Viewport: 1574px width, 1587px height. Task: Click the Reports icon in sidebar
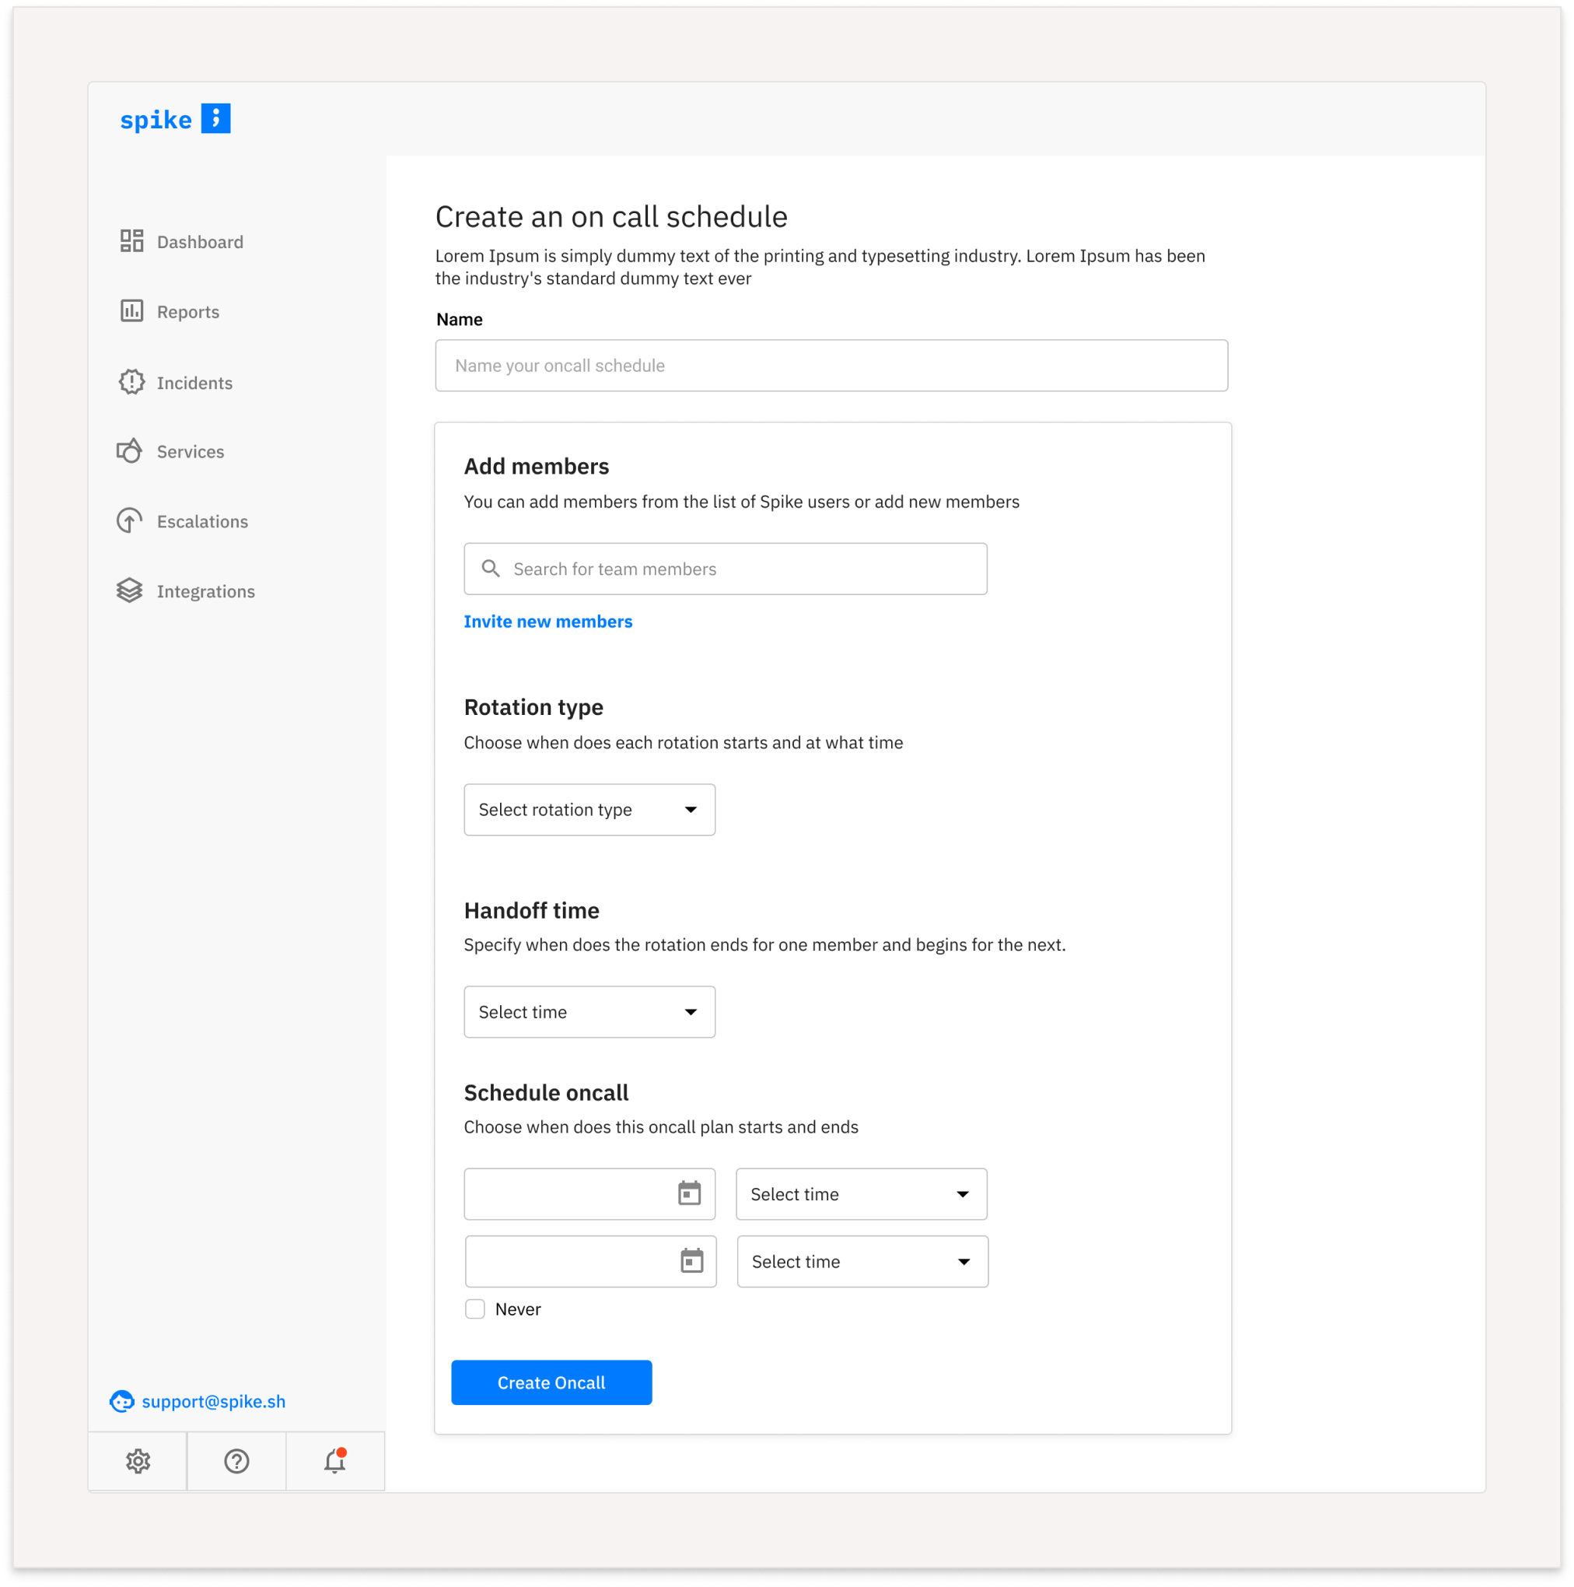pyautogui.click(x=131, y=311)
